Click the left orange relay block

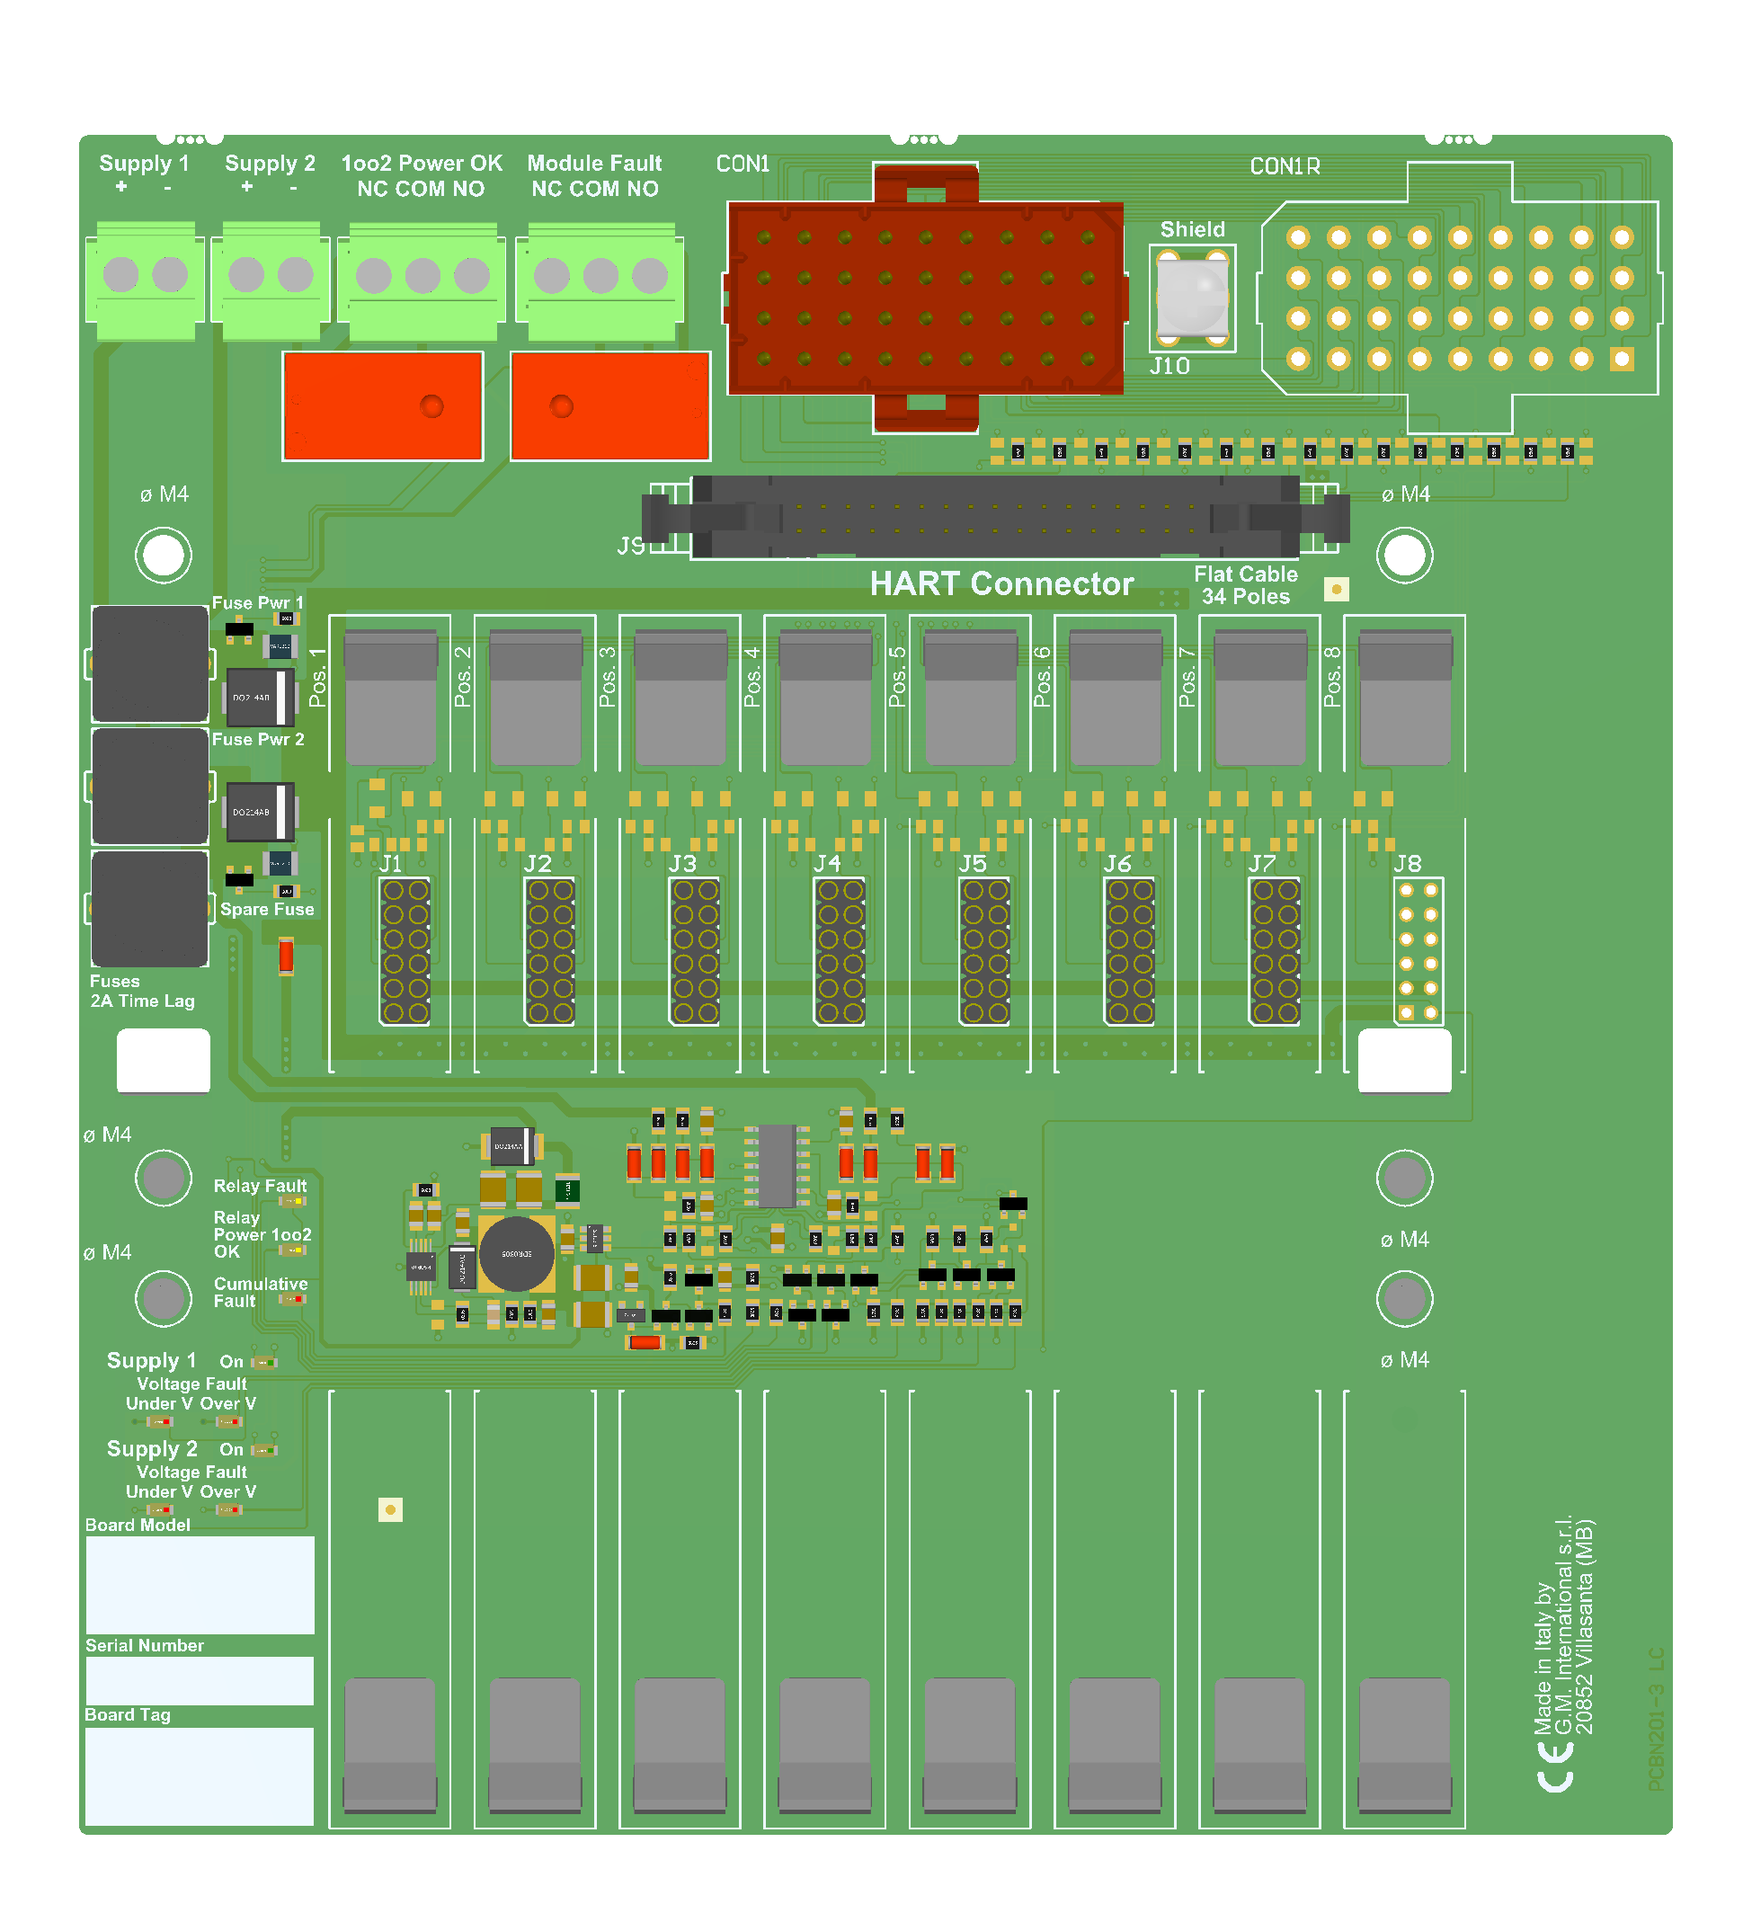382,406
